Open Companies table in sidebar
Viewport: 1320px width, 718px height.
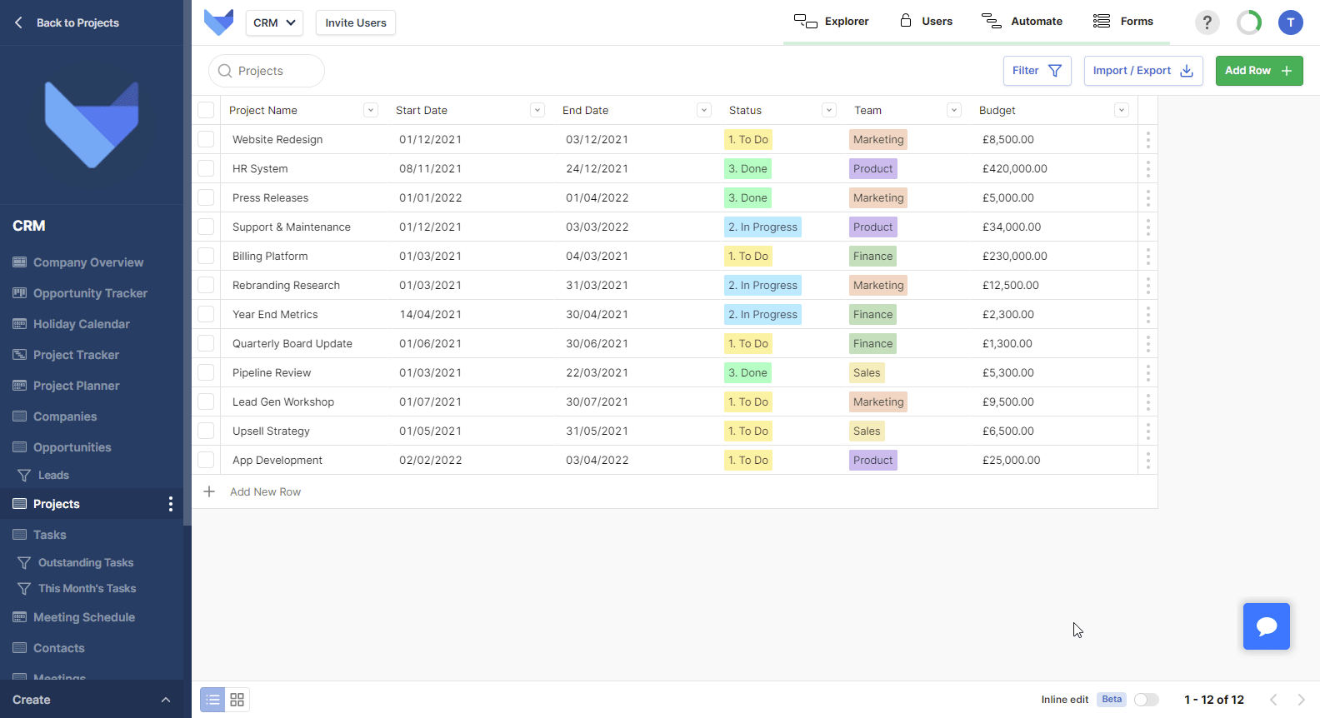[55, 416]
